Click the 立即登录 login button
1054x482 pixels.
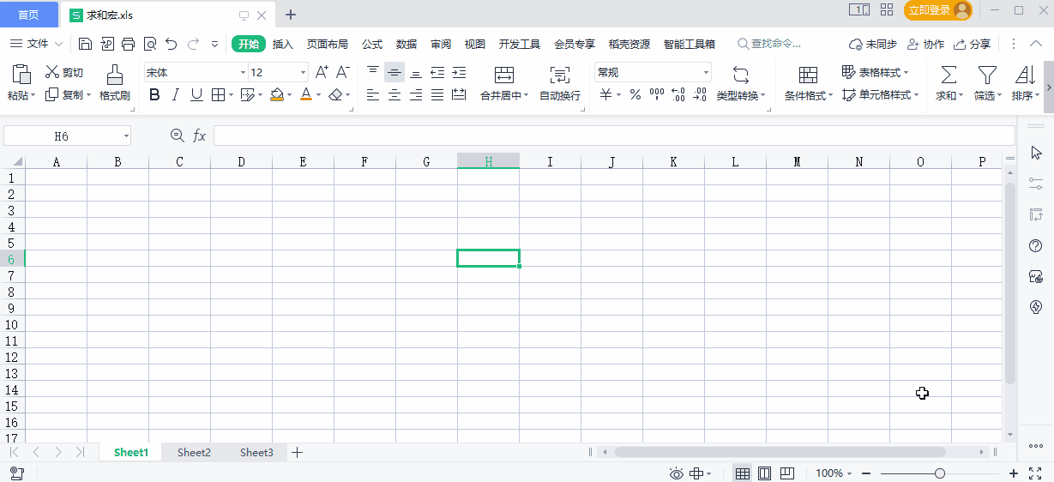click(930, 10)
